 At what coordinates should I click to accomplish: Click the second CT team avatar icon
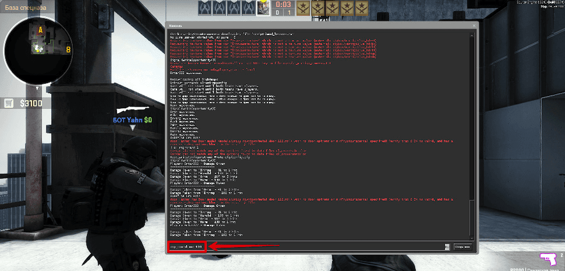click(219, 8)
